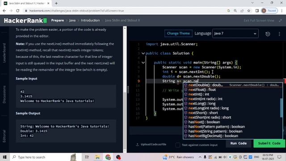Choose the nextInt(int radix) : int suggestion
Screen dimensions: 286x161
click(231, 99)
